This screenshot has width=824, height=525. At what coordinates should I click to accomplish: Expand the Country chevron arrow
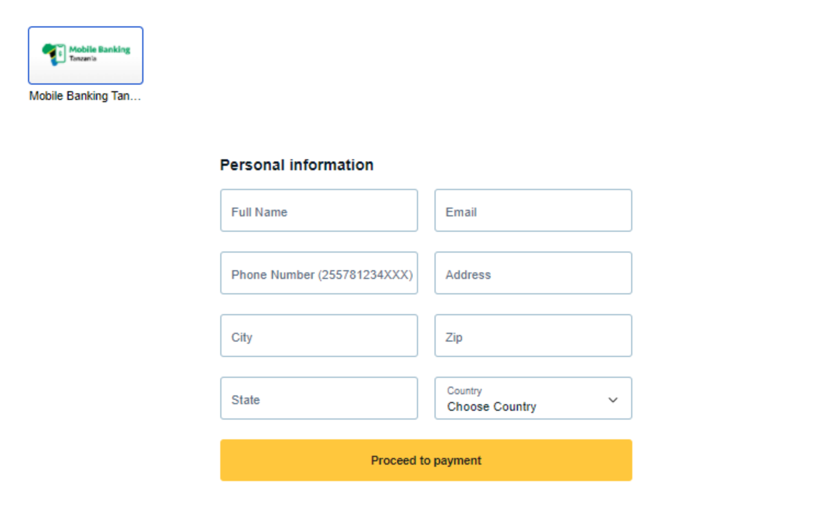point(613,400)
